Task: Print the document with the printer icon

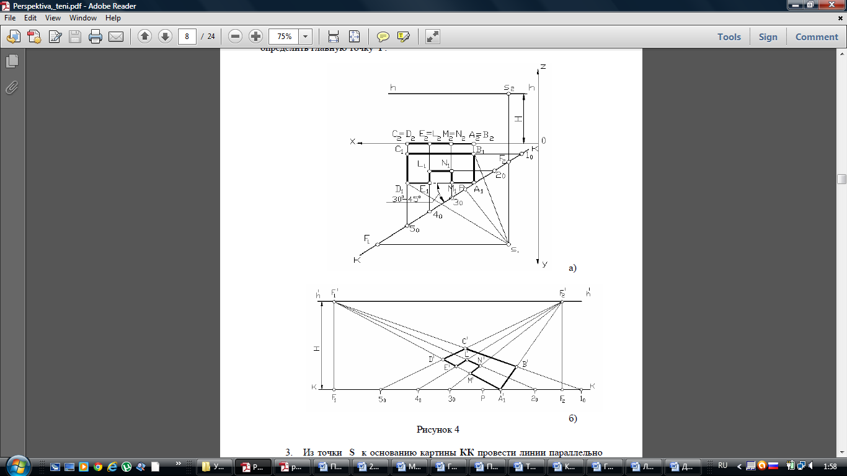Action: tap(95, 37)
